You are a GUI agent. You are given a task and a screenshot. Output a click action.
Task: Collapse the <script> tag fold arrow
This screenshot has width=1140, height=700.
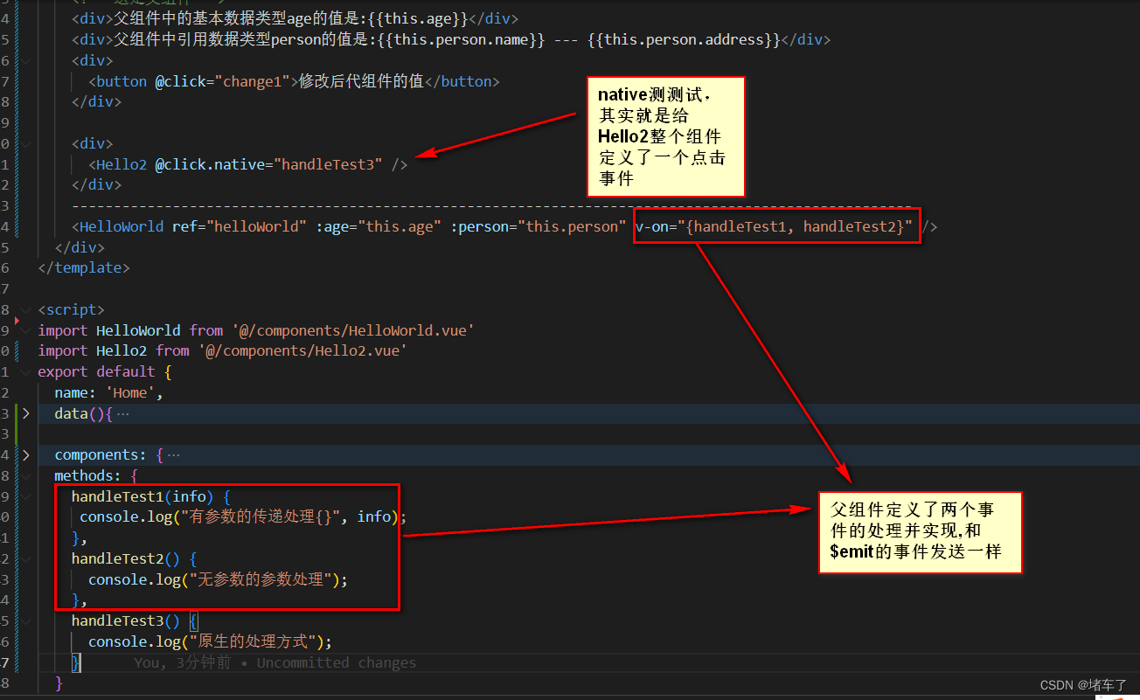[x=26, y=310]
